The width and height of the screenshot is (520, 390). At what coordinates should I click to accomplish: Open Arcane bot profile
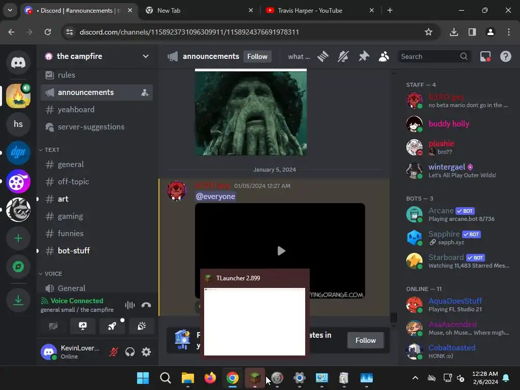click(x=458, y=214)
